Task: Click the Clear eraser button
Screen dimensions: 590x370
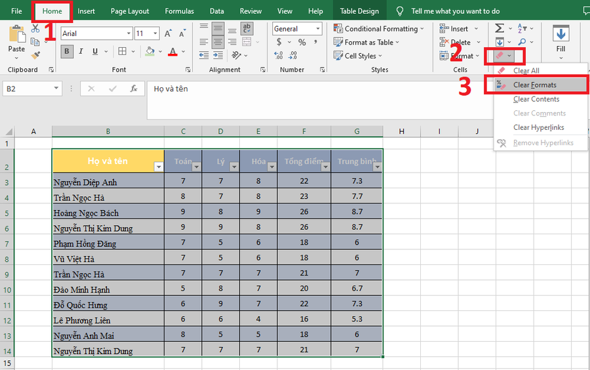Action: (500, 56)
